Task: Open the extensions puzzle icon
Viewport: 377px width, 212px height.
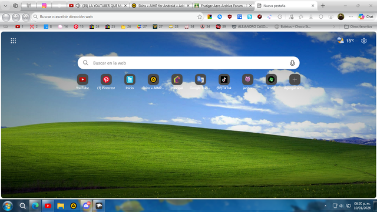Action: [280, 17]
